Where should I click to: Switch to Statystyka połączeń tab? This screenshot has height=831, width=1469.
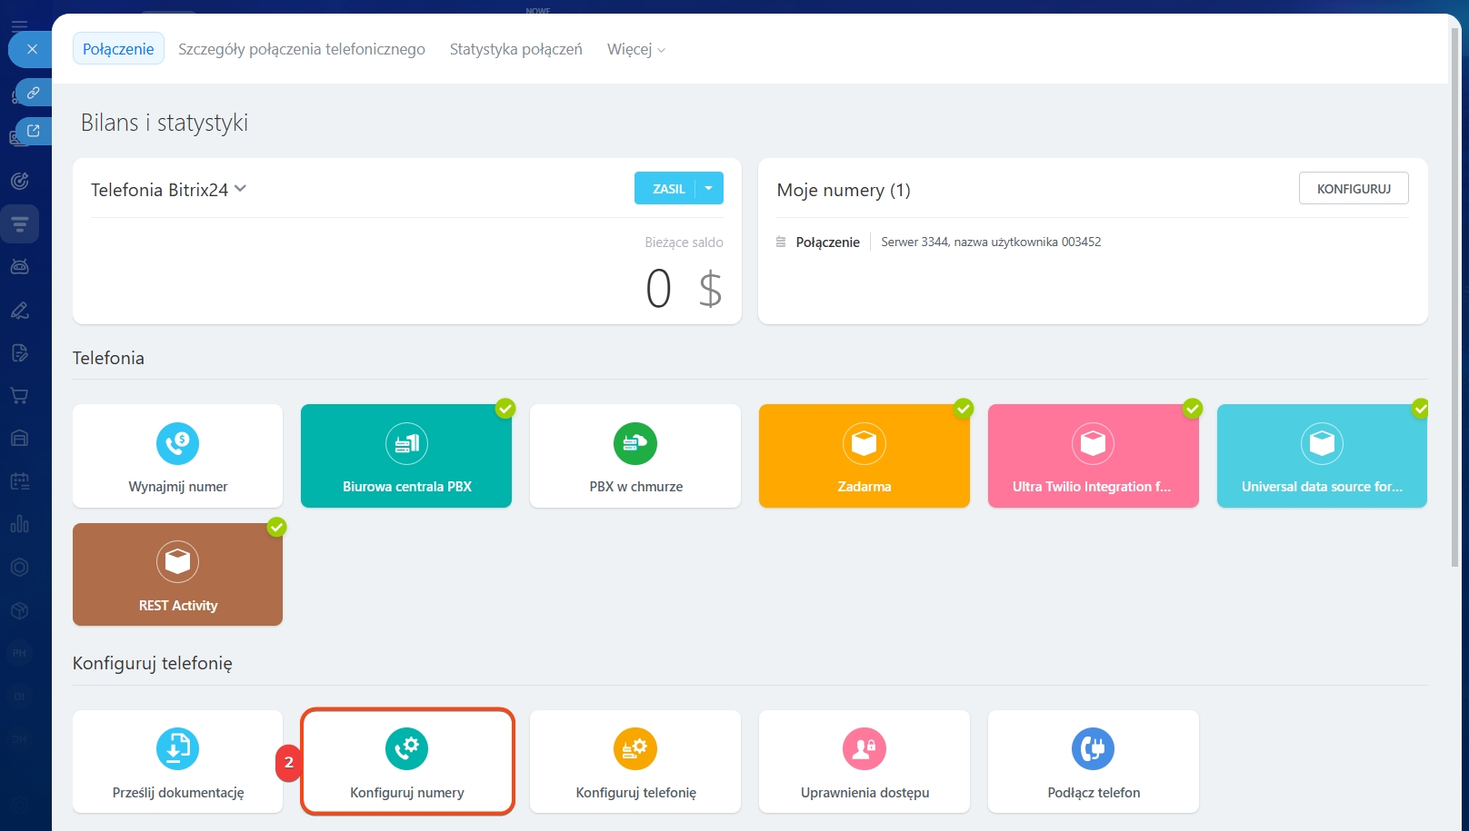coord(515,49)
